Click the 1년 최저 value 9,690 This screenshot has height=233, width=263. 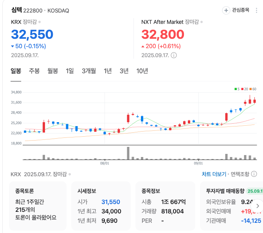[109, 221]
